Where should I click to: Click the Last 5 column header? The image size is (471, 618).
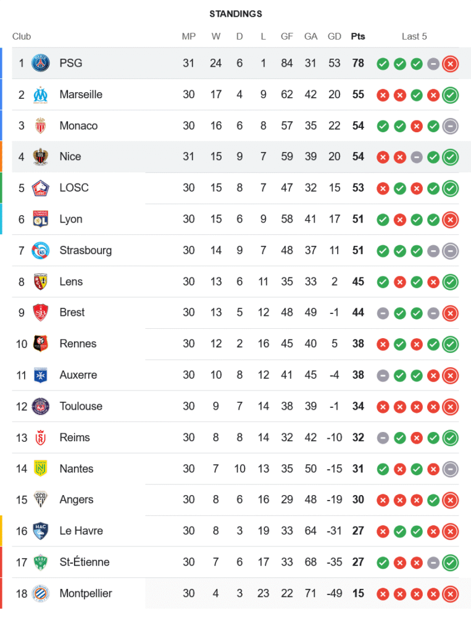point(414,36)
